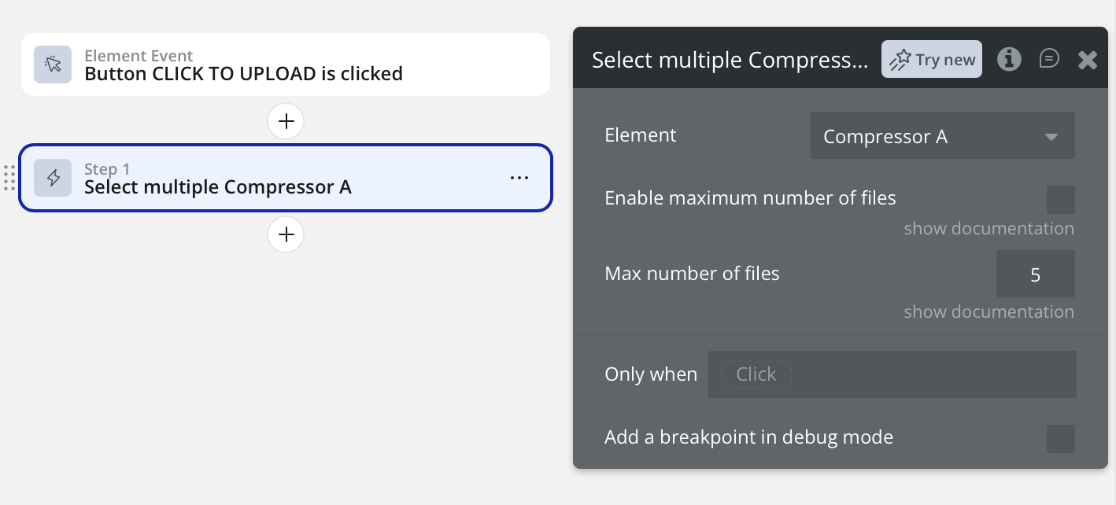Open show documentation under Enable maximum number of files

pyautogui.click(x=989, y=229)
